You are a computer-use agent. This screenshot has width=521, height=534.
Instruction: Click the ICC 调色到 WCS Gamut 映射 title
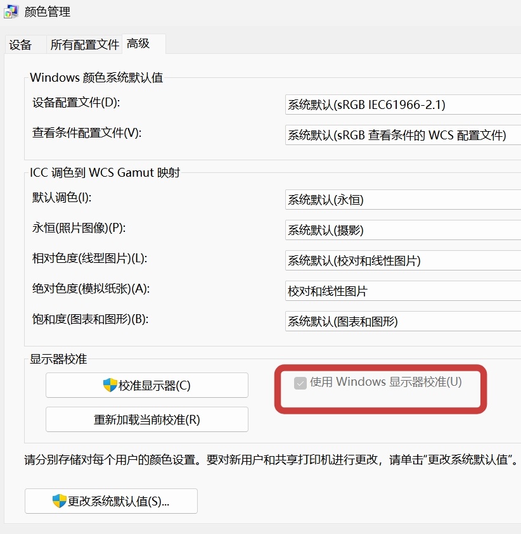105,173
